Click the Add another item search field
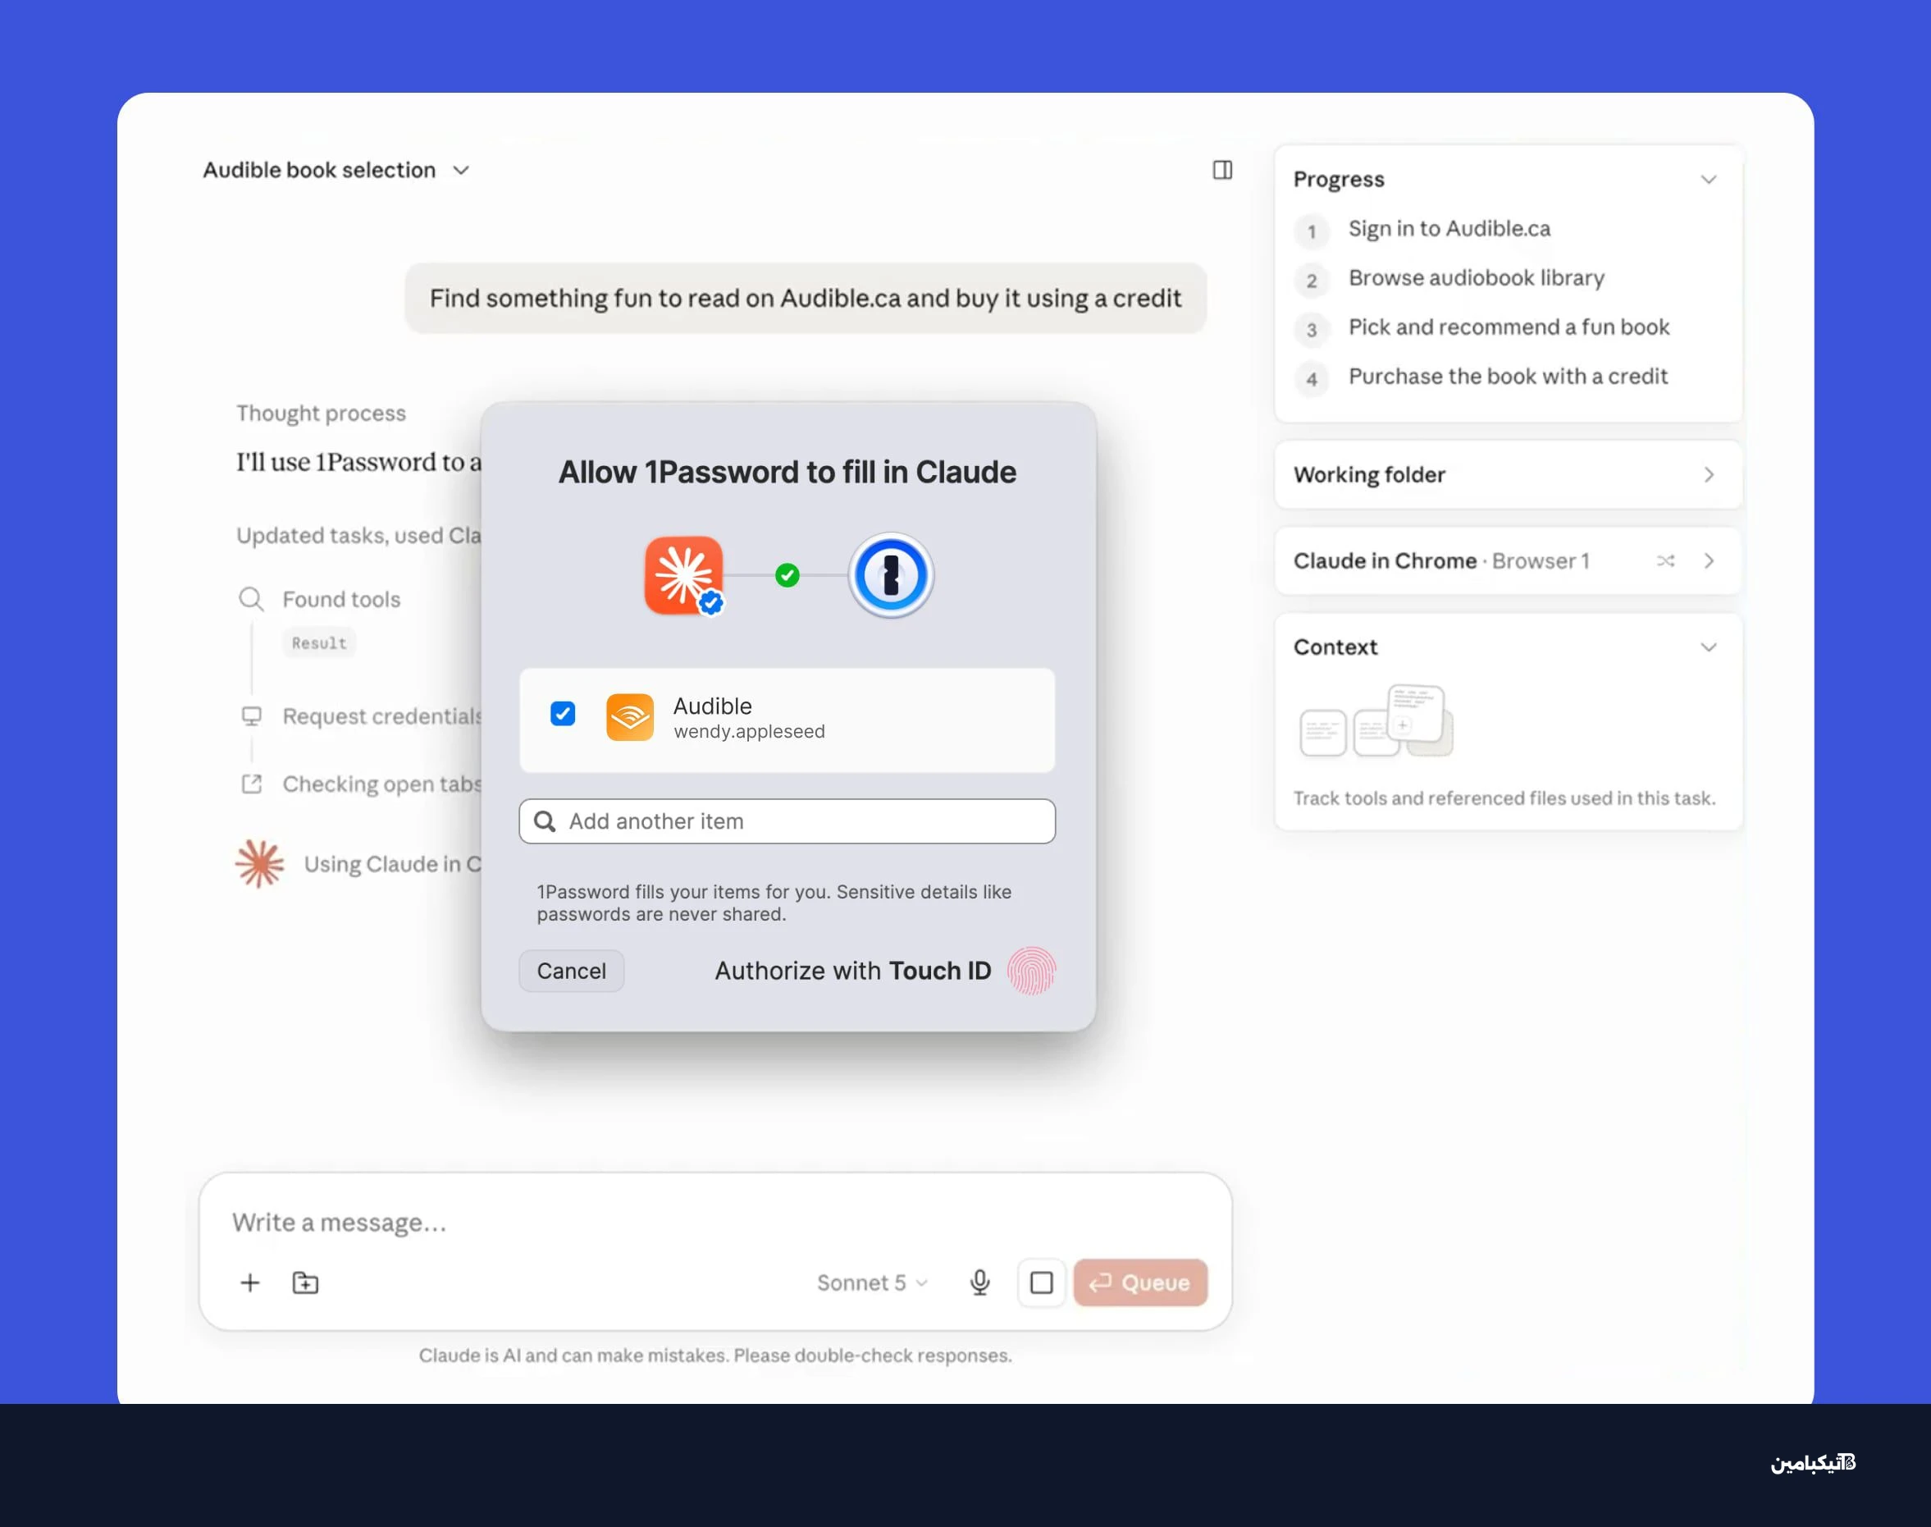The width and height of the screenshot is (1931, 1527). [787, 821]
